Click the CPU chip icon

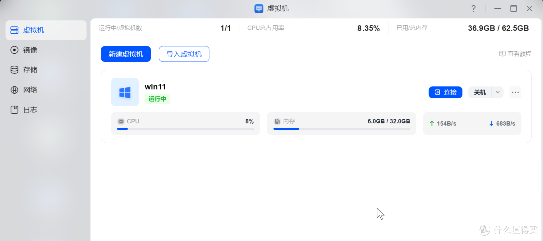[121, 121]
